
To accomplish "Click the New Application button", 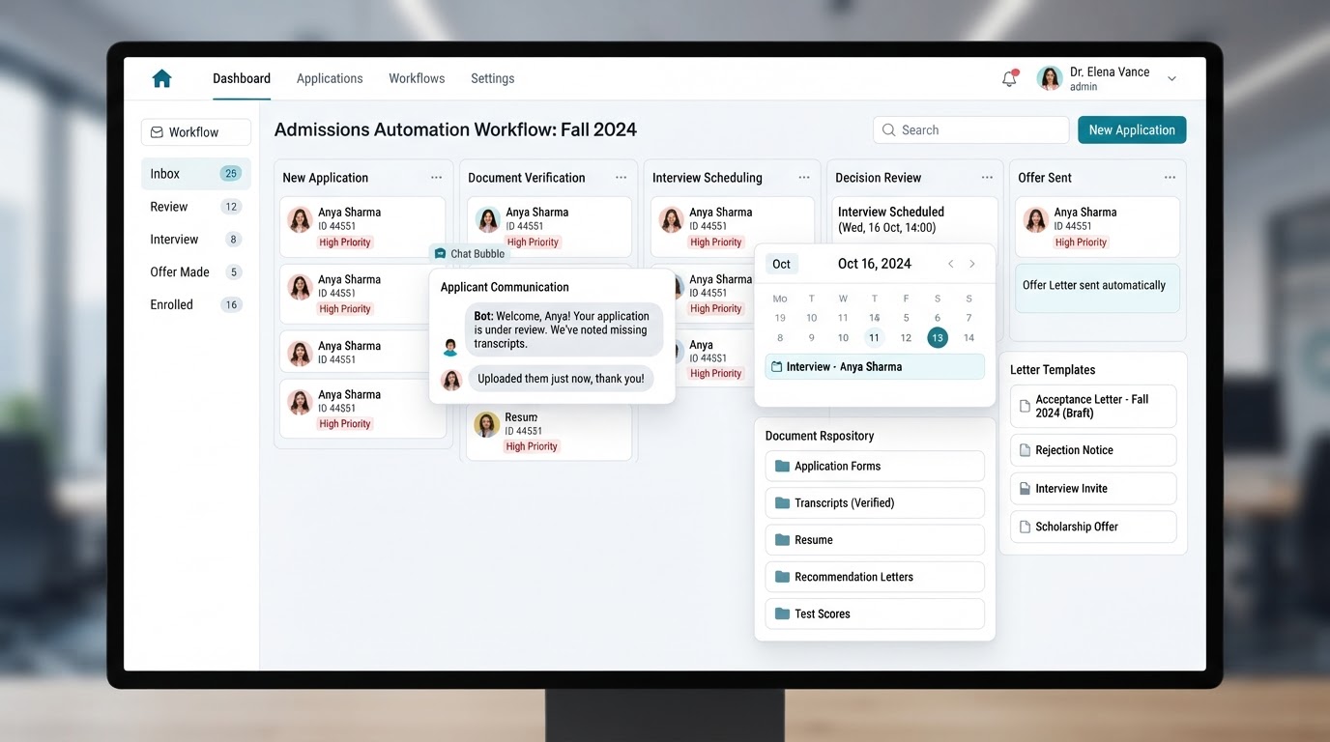I will (1132, 130).
